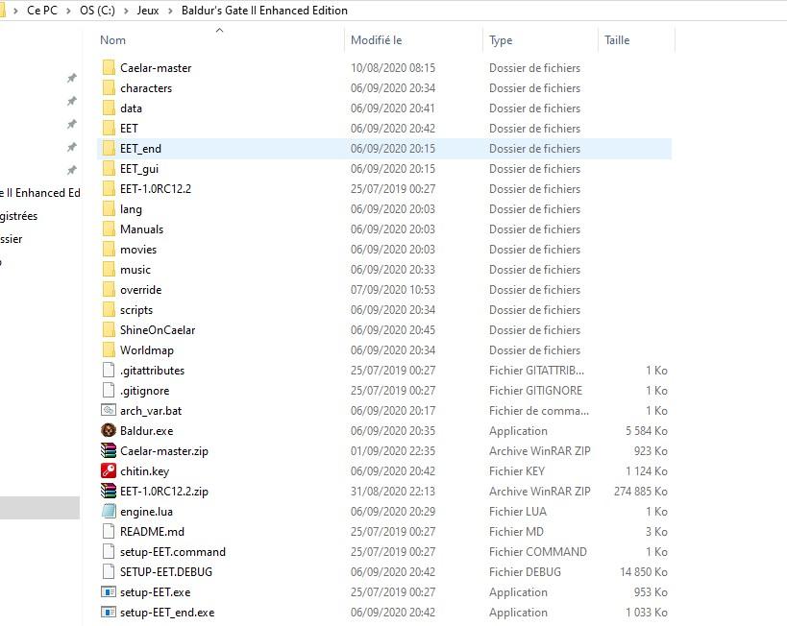Viewport: 787px width, 626px height.
Task: Select the README.md file name
Action: (152, 531)
